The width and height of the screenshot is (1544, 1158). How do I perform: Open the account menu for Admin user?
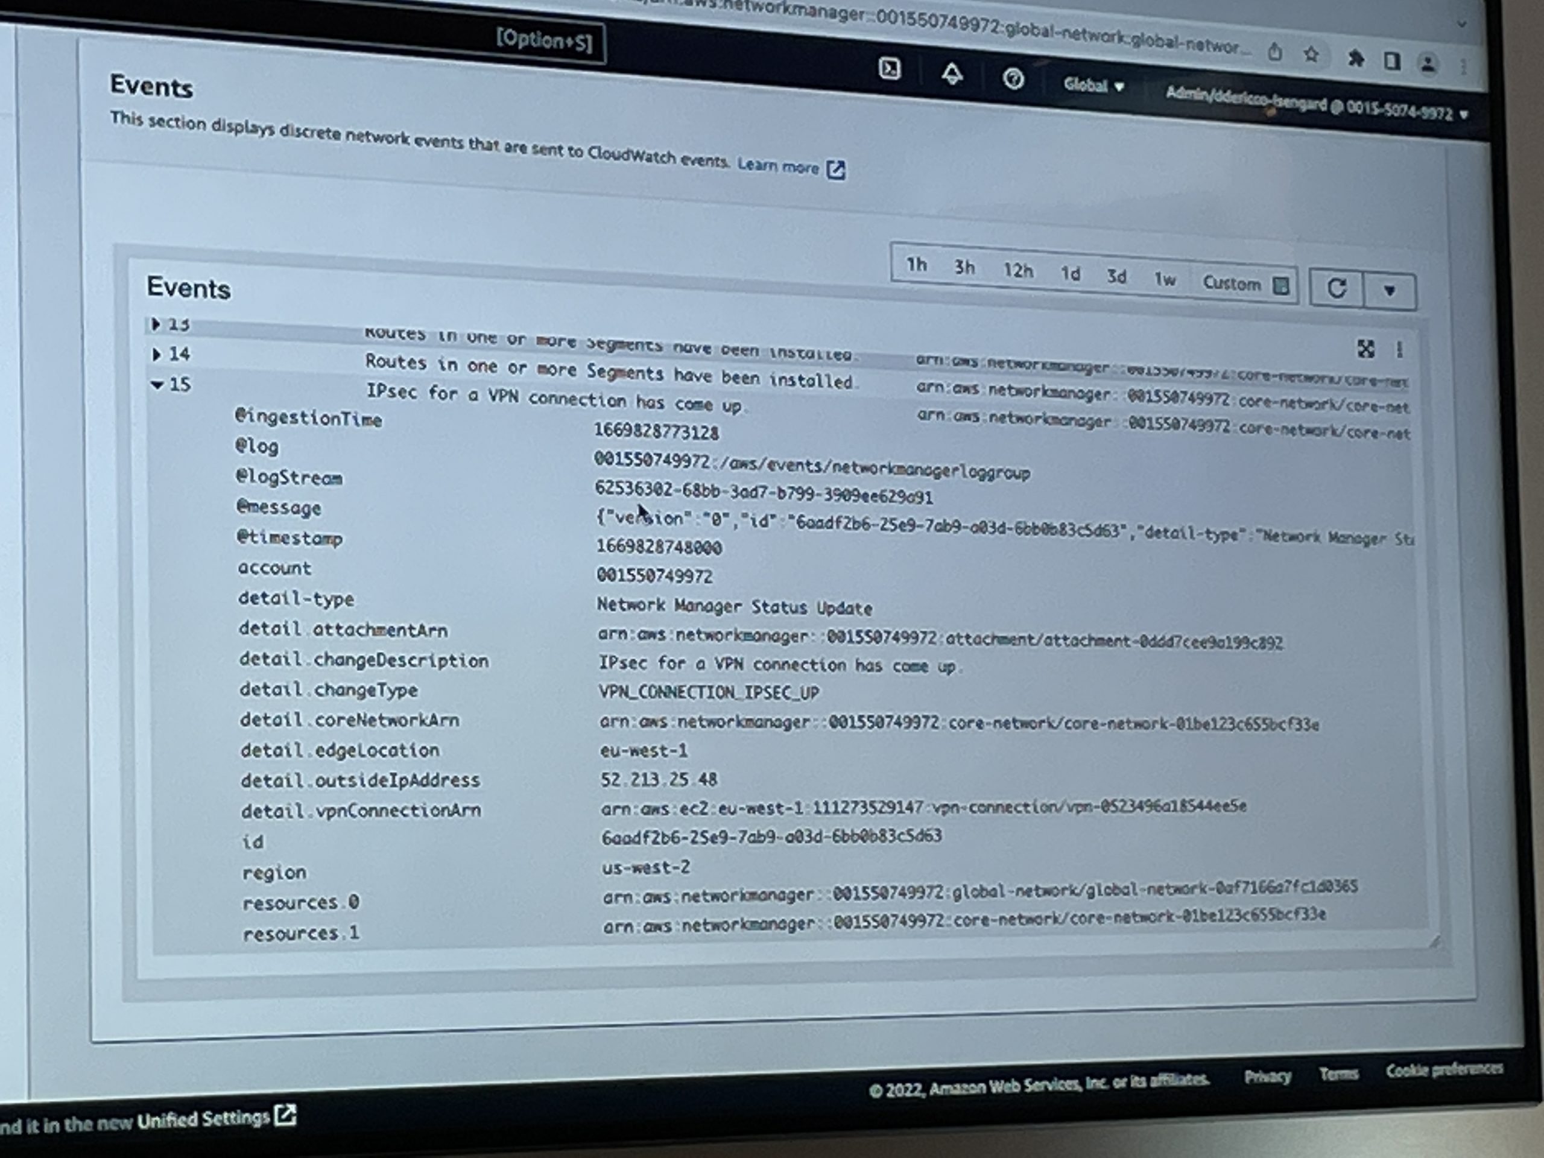(x=1317, y=106)
